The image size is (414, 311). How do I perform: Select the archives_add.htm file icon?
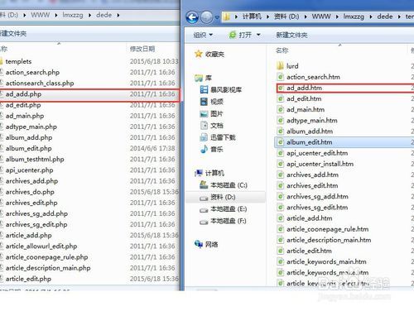[281, 175]
